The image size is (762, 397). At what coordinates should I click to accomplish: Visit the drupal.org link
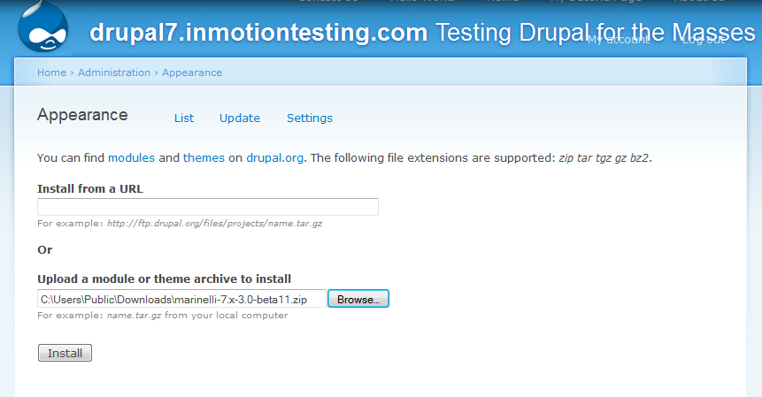coord(274,157)
